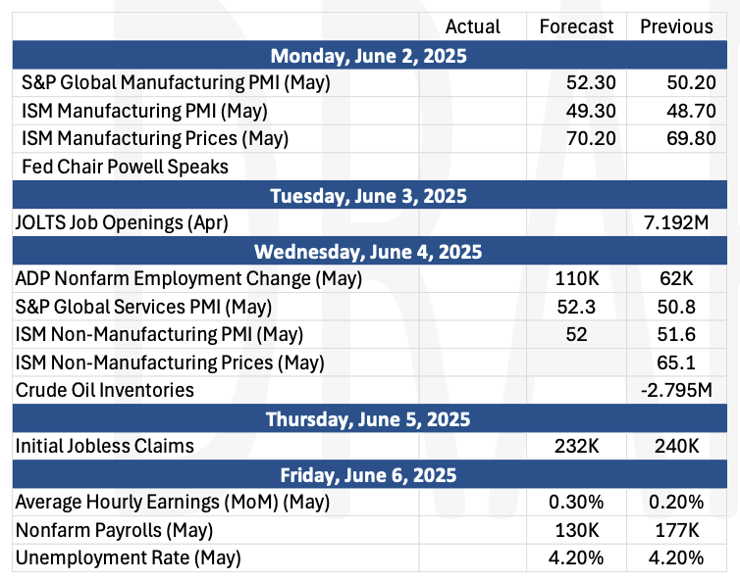Select Unemployment Rate (May) label
The height and width of the screenshot is (582, 740).
[128, 558]
